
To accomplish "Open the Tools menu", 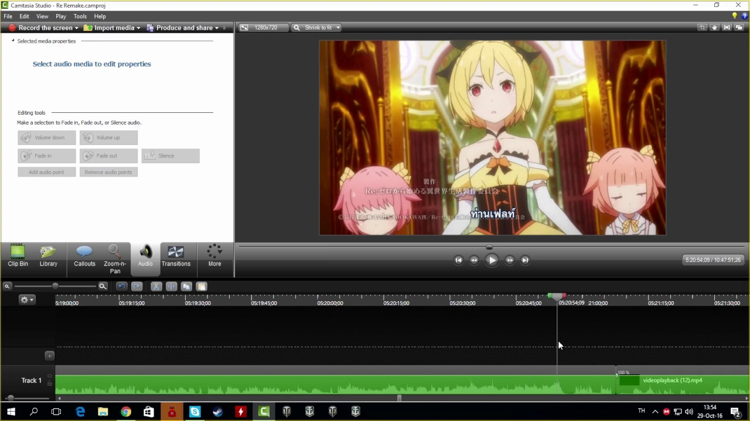I will click(x=80, y=16).
